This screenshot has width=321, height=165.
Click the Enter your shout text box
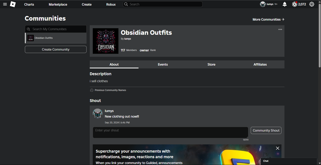tap(170, 133)
